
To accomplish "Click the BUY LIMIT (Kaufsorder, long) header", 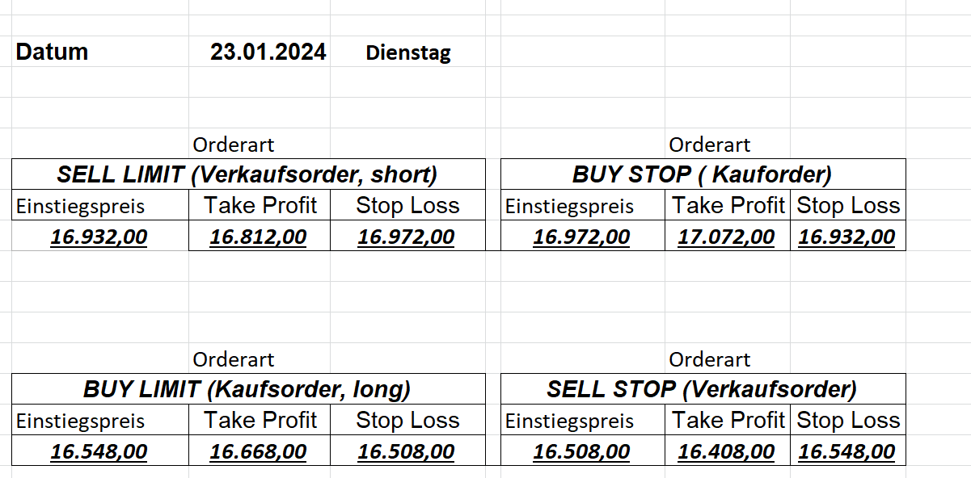I will pyautogui.click(x=247, y=389).
